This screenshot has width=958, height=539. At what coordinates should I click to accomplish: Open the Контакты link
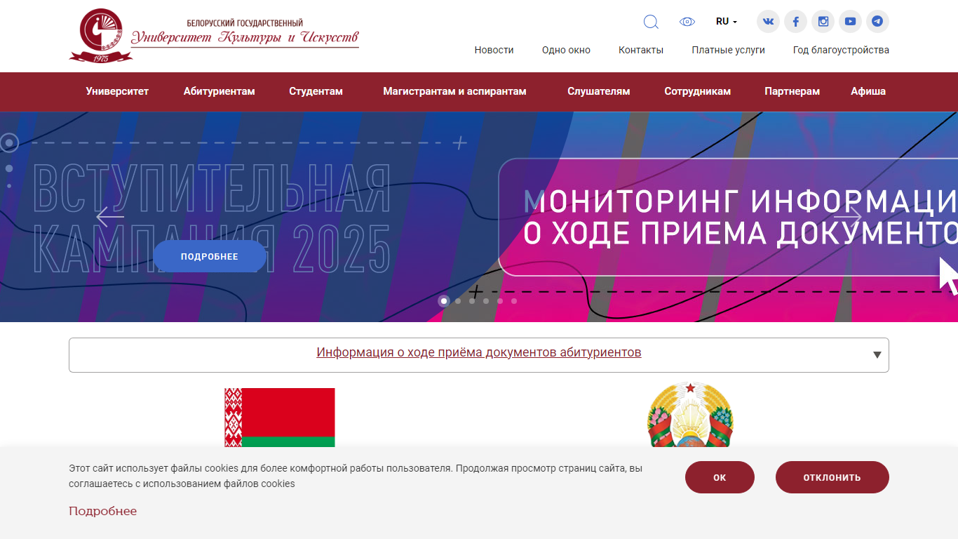(641, 50)
